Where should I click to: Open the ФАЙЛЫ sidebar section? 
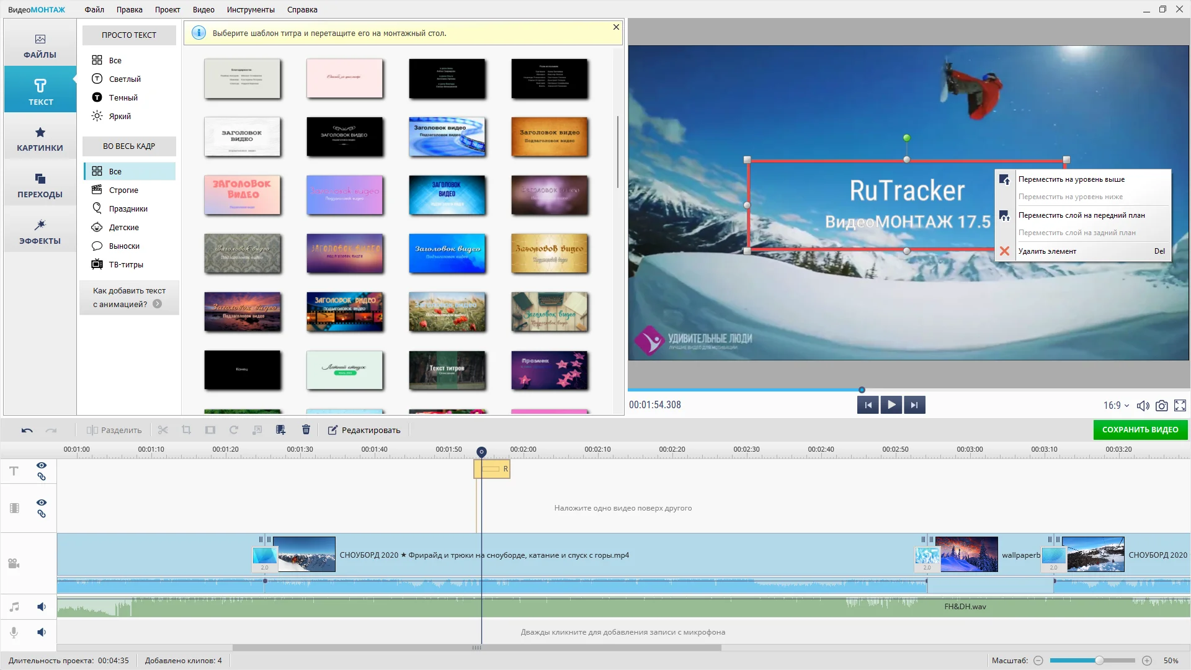point(40,47)
